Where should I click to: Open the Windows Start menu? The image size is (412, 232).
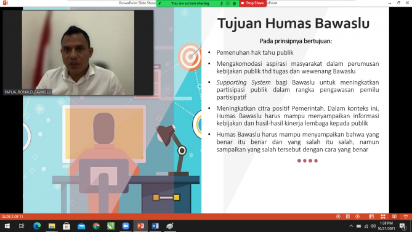(7, 226)
